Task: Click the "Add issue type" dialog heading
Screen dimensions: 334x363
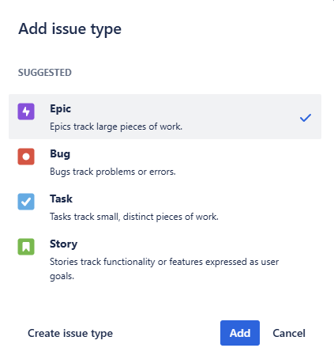Action: 69,29
